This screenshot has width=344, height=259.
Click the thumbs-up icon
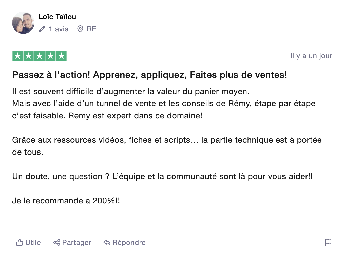tap(20, 242)
